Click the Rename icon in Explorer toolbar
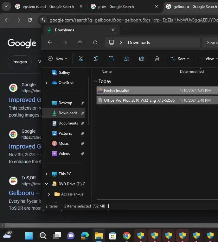Viewport: 218px width, 242px height. click(x=126, y=59)
